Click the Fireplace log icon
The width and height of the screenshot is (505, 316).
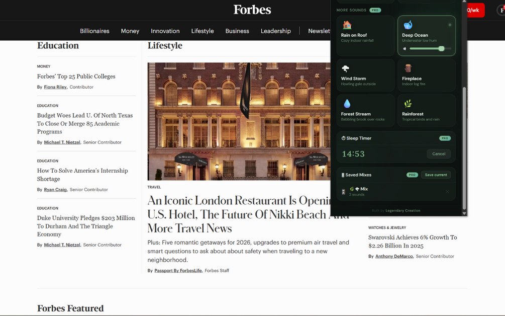[408, 68]
